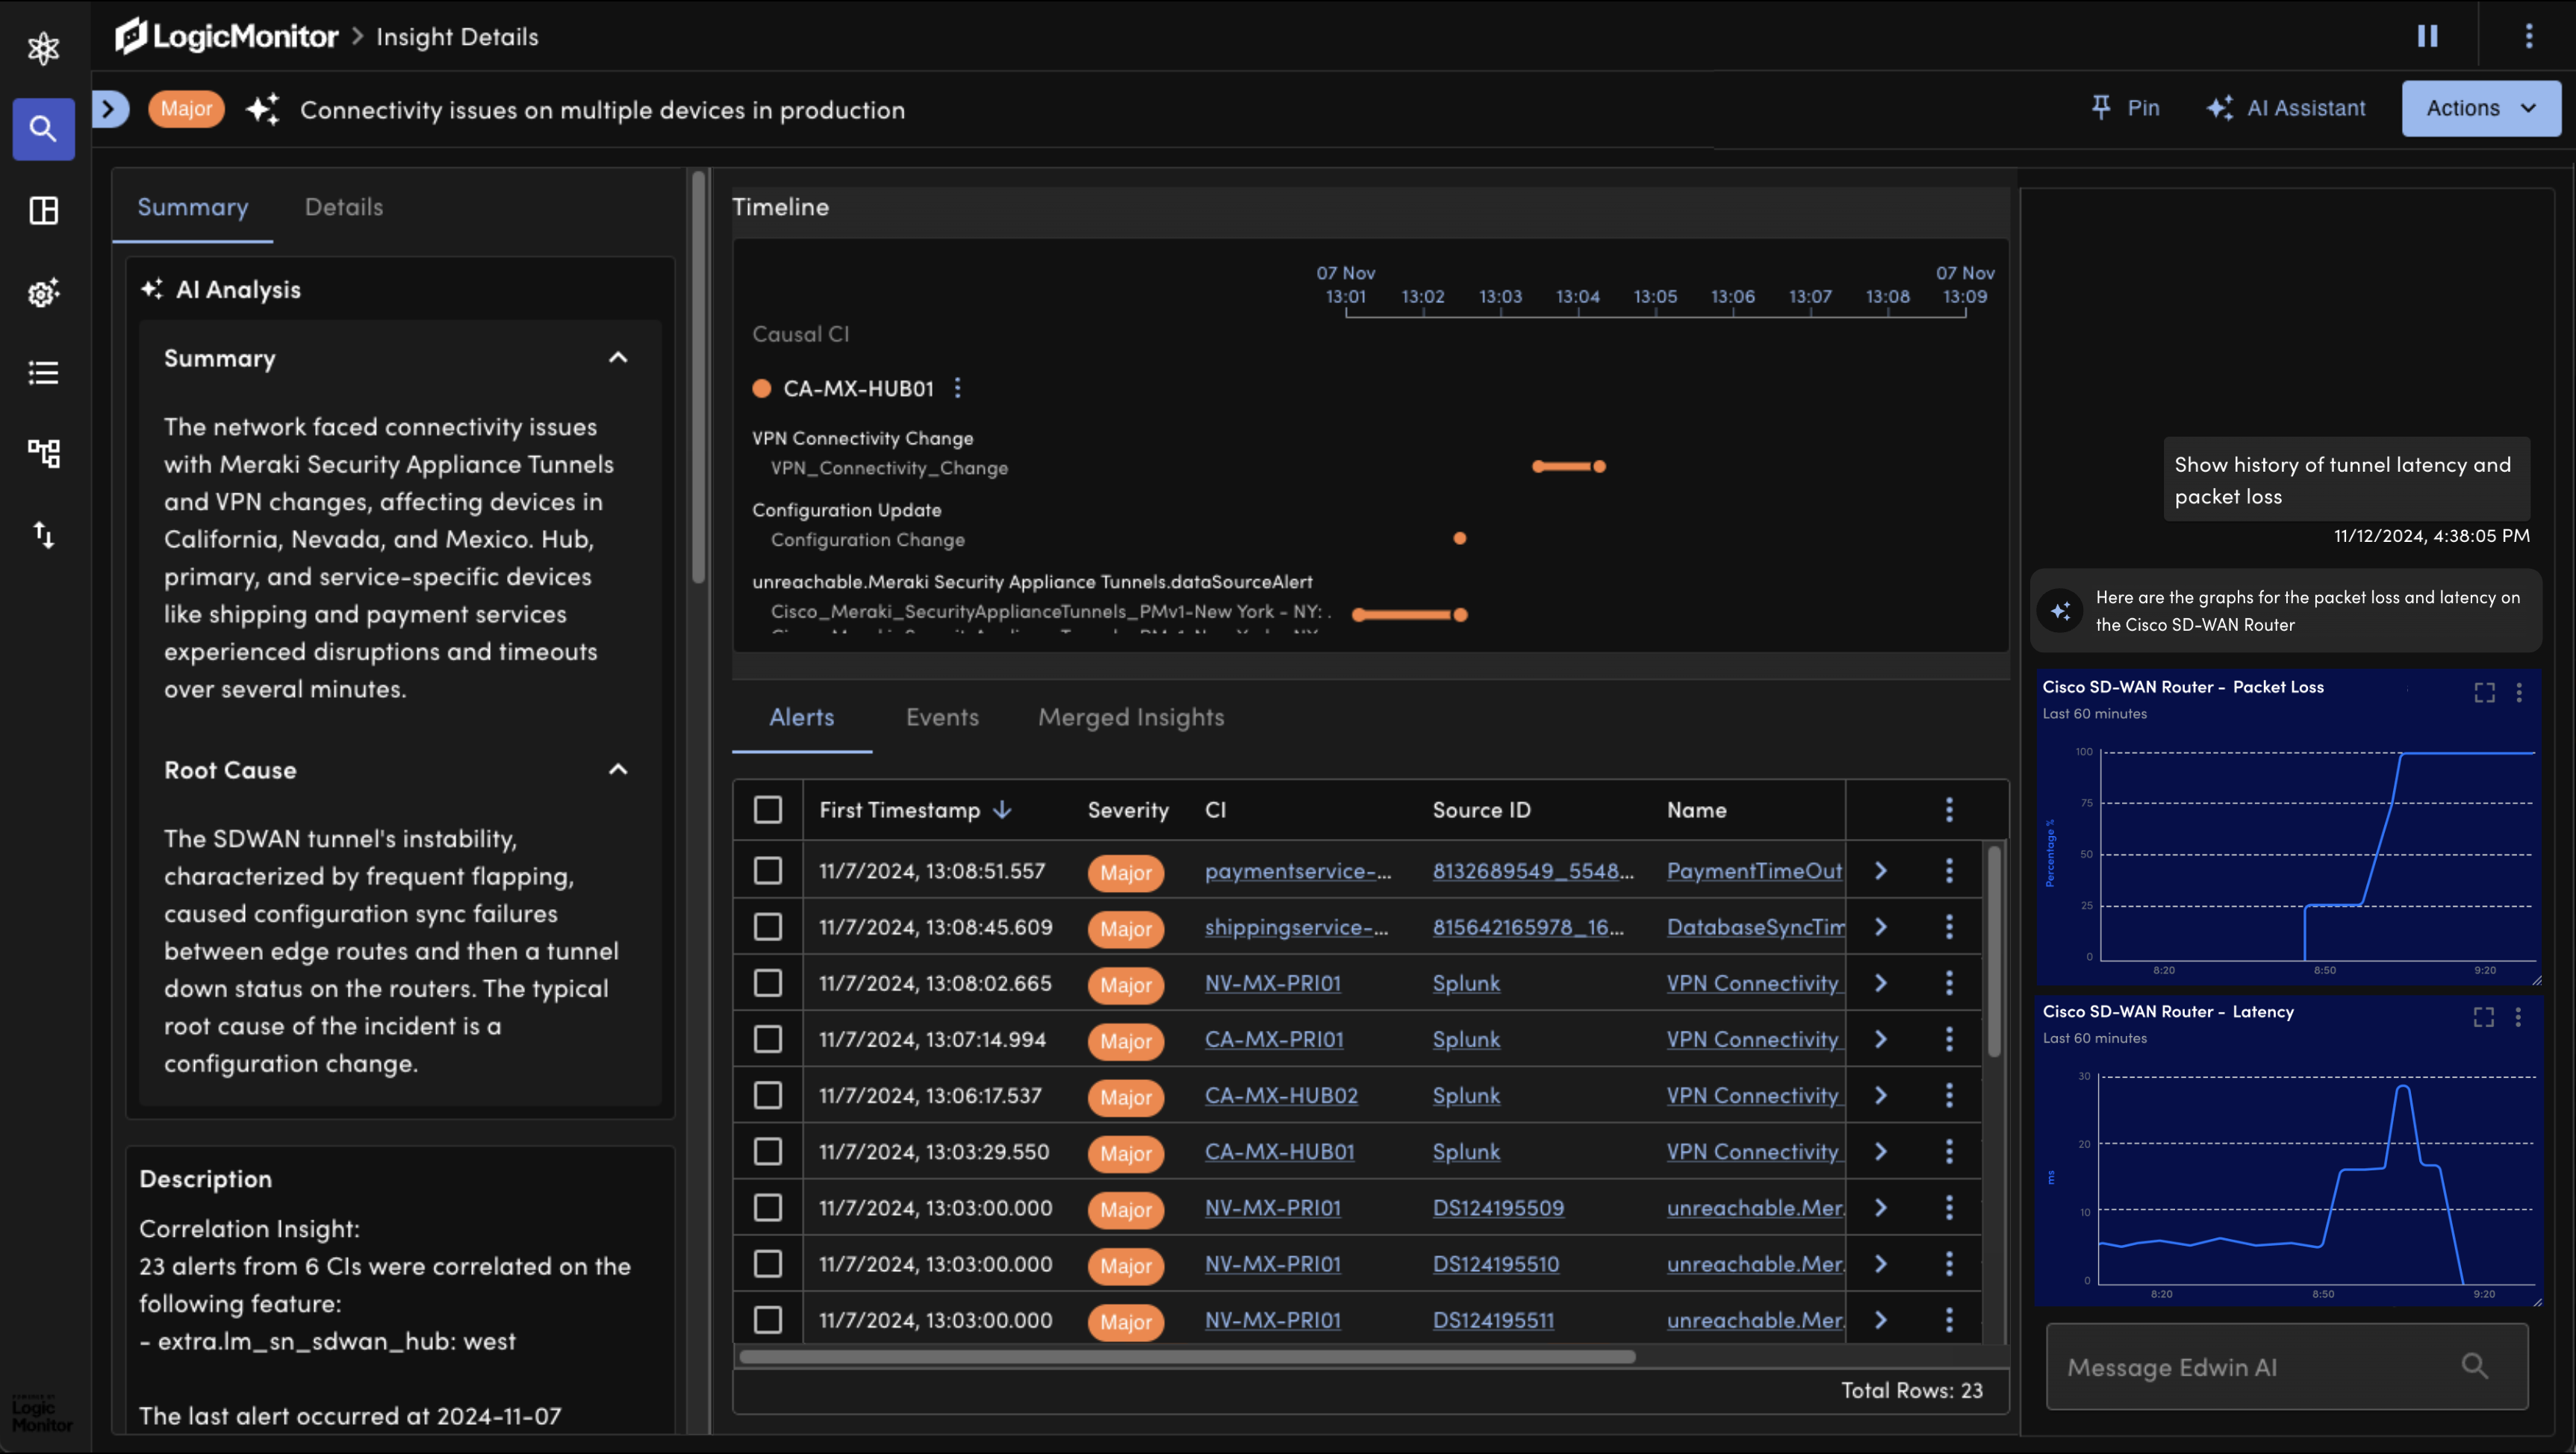
Task: Click First Timestamp sort arrow
Action: [1002, 811]
